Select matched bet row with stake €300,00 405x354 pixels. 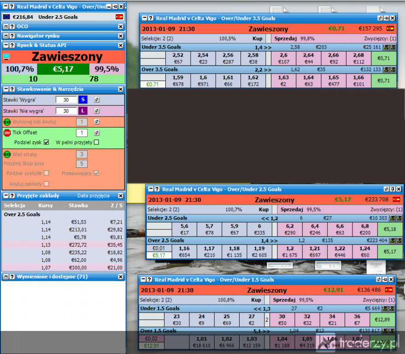[63, 268]
